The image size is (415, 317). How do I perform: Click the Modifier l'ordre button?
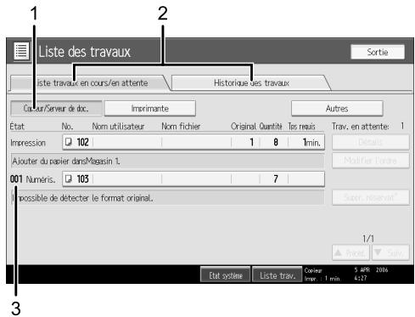point(370,161)
